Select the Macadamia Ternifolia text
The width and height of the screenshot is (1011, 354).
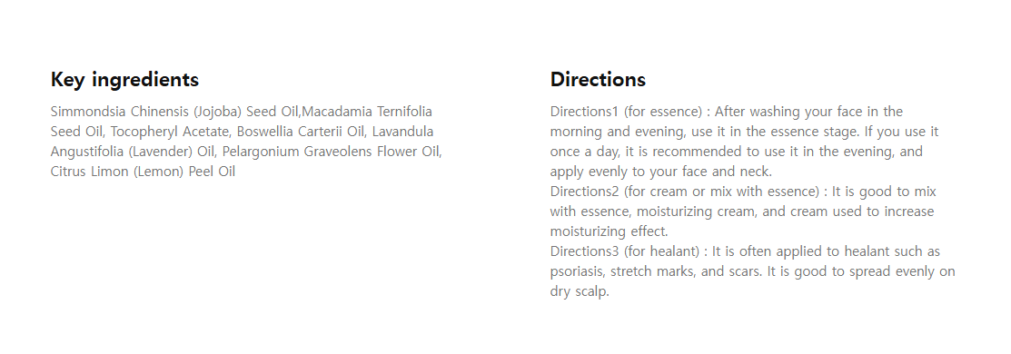pos(367,112)
